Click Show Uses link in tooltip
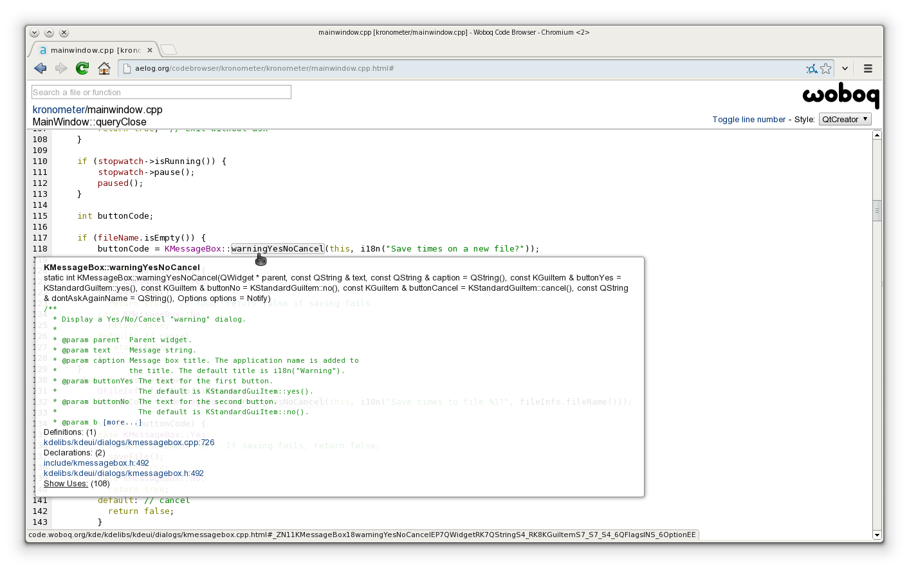Viewport: 909px width, 568px height. [66, 484]
